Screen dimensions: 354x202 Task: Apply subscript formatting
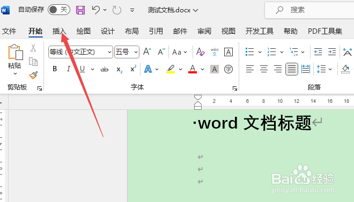click(x=119, y=70)
